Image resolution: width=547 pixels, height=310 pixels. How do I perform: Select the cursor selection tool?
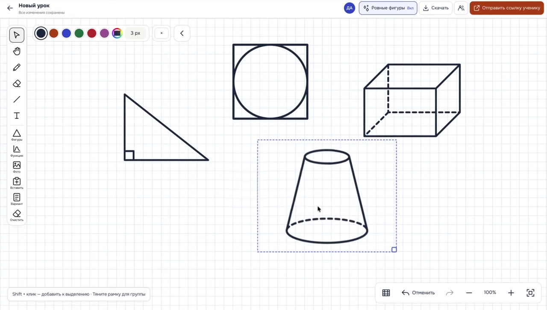[17, 35]
